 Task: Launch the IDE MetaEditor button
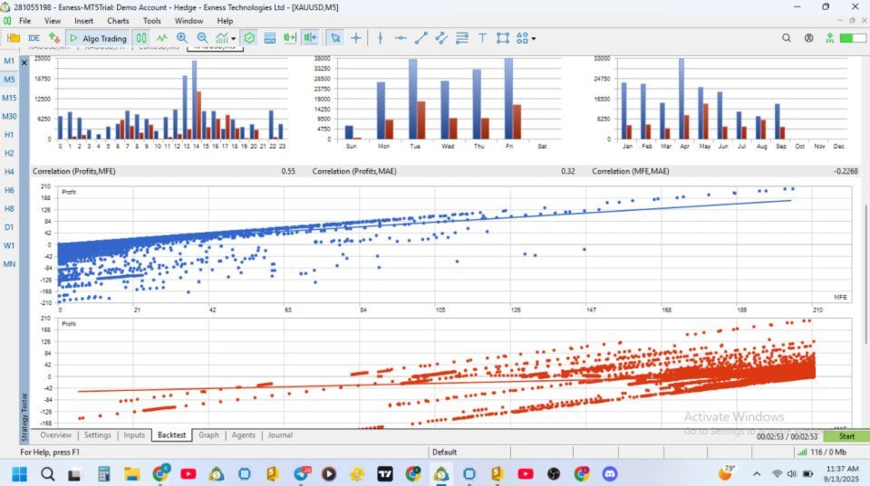coord(34,38)
